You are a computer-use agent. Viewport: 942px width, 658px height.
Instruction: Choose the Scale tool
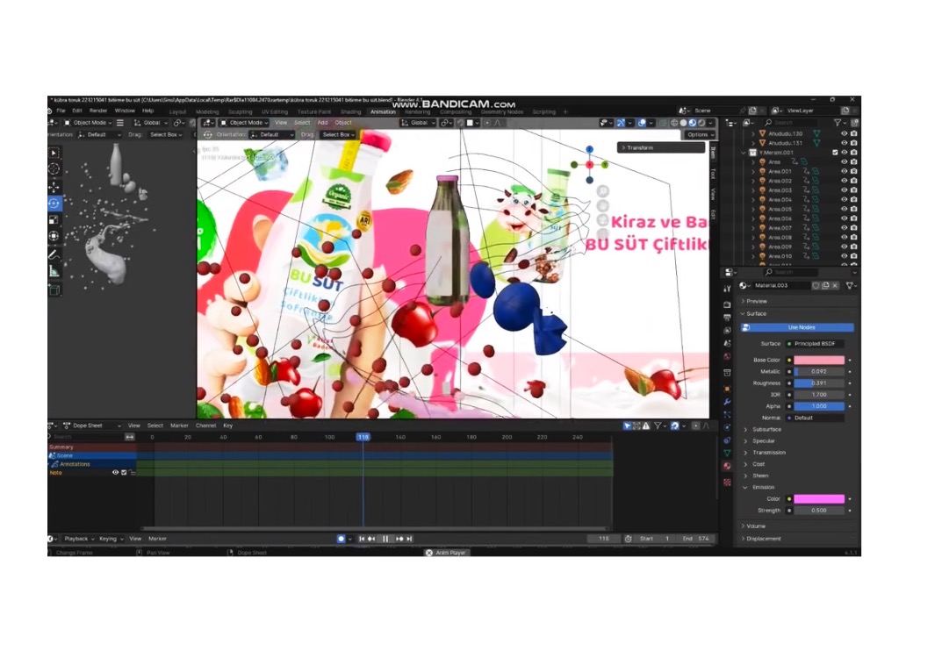(x=54, y=219)
